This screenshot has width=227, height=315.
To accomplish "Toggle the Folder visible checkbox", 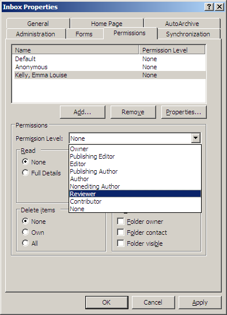I will (120, 243).
